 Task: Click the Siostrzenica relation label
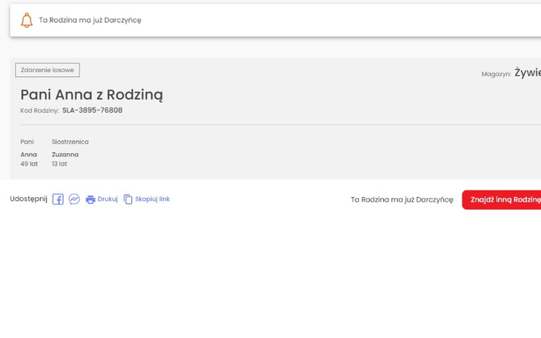click(x=70, y=142)
